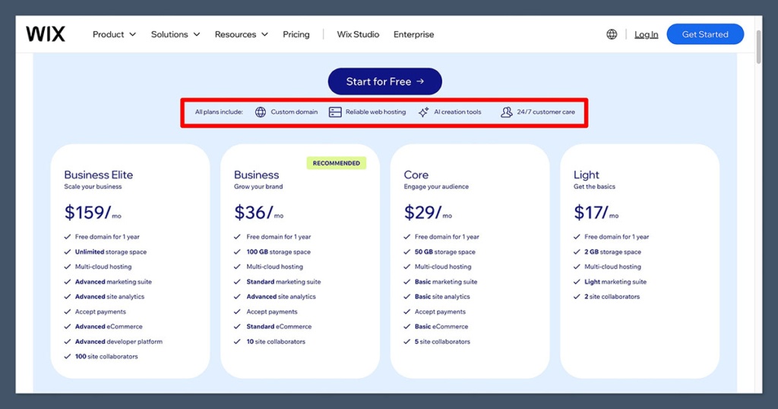This screenshot has height=409, width=778.
Task: Open the Enterprise page
Action: click(x=414, y=34)
